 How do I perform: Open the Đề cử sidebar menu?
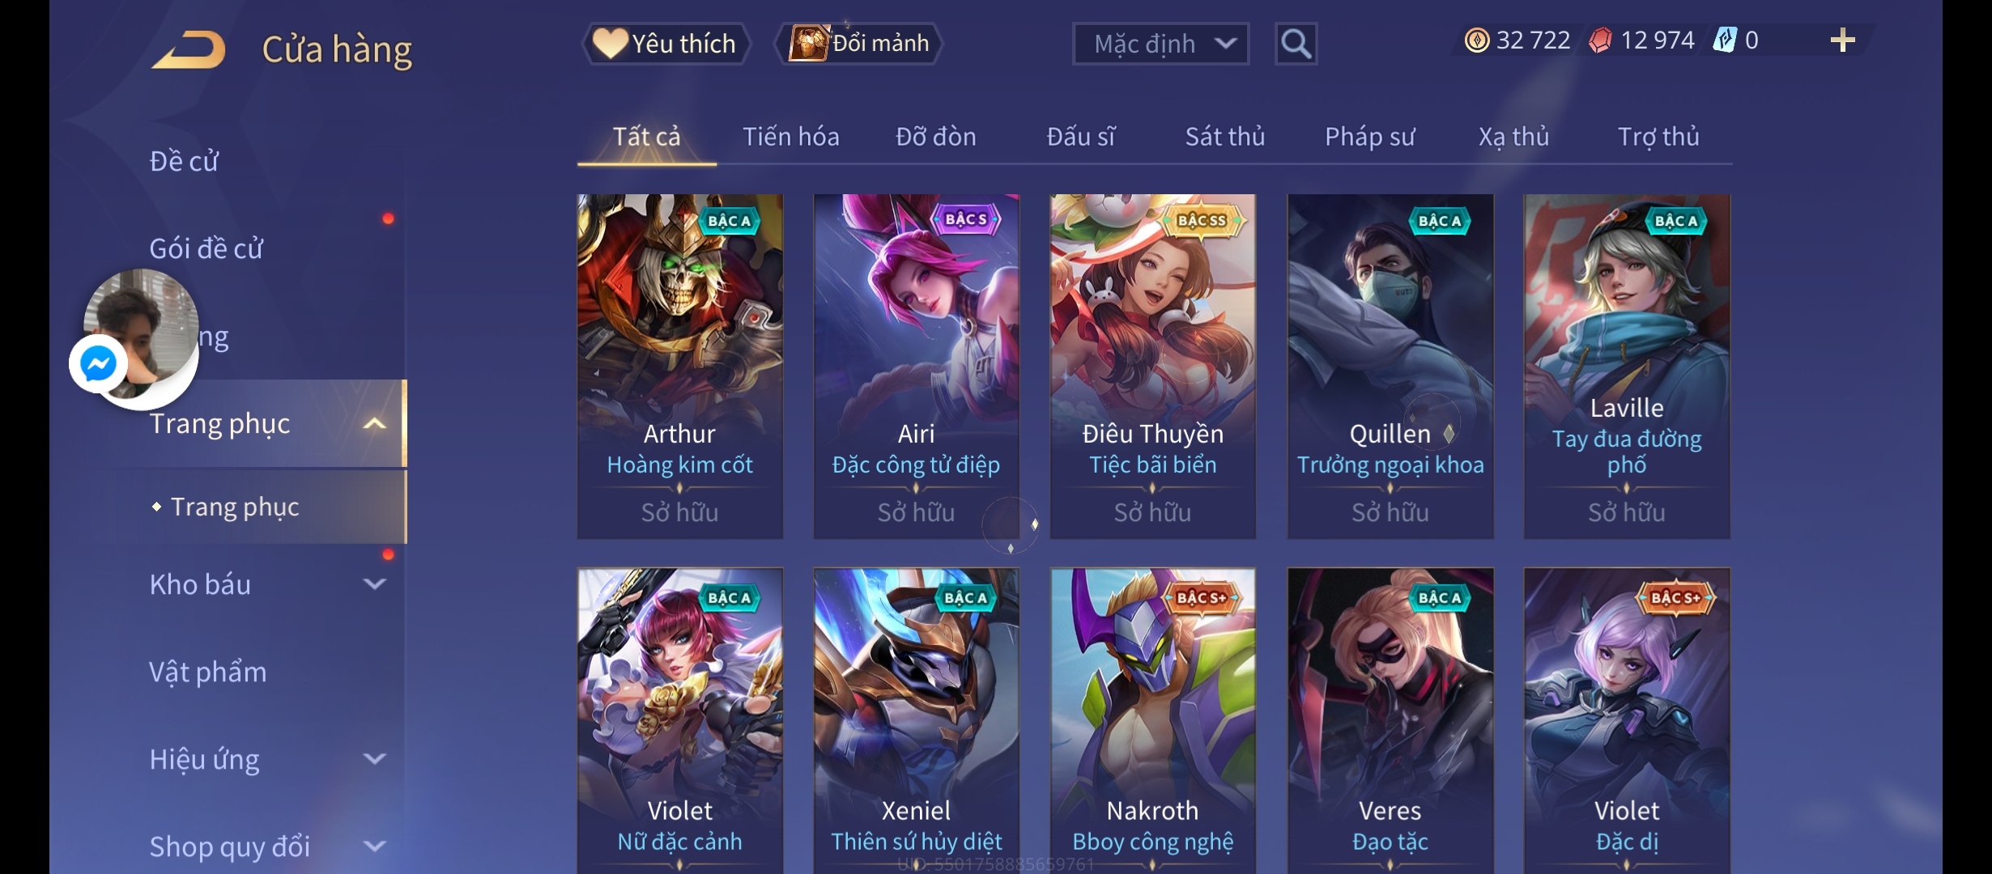pos(184,161)
